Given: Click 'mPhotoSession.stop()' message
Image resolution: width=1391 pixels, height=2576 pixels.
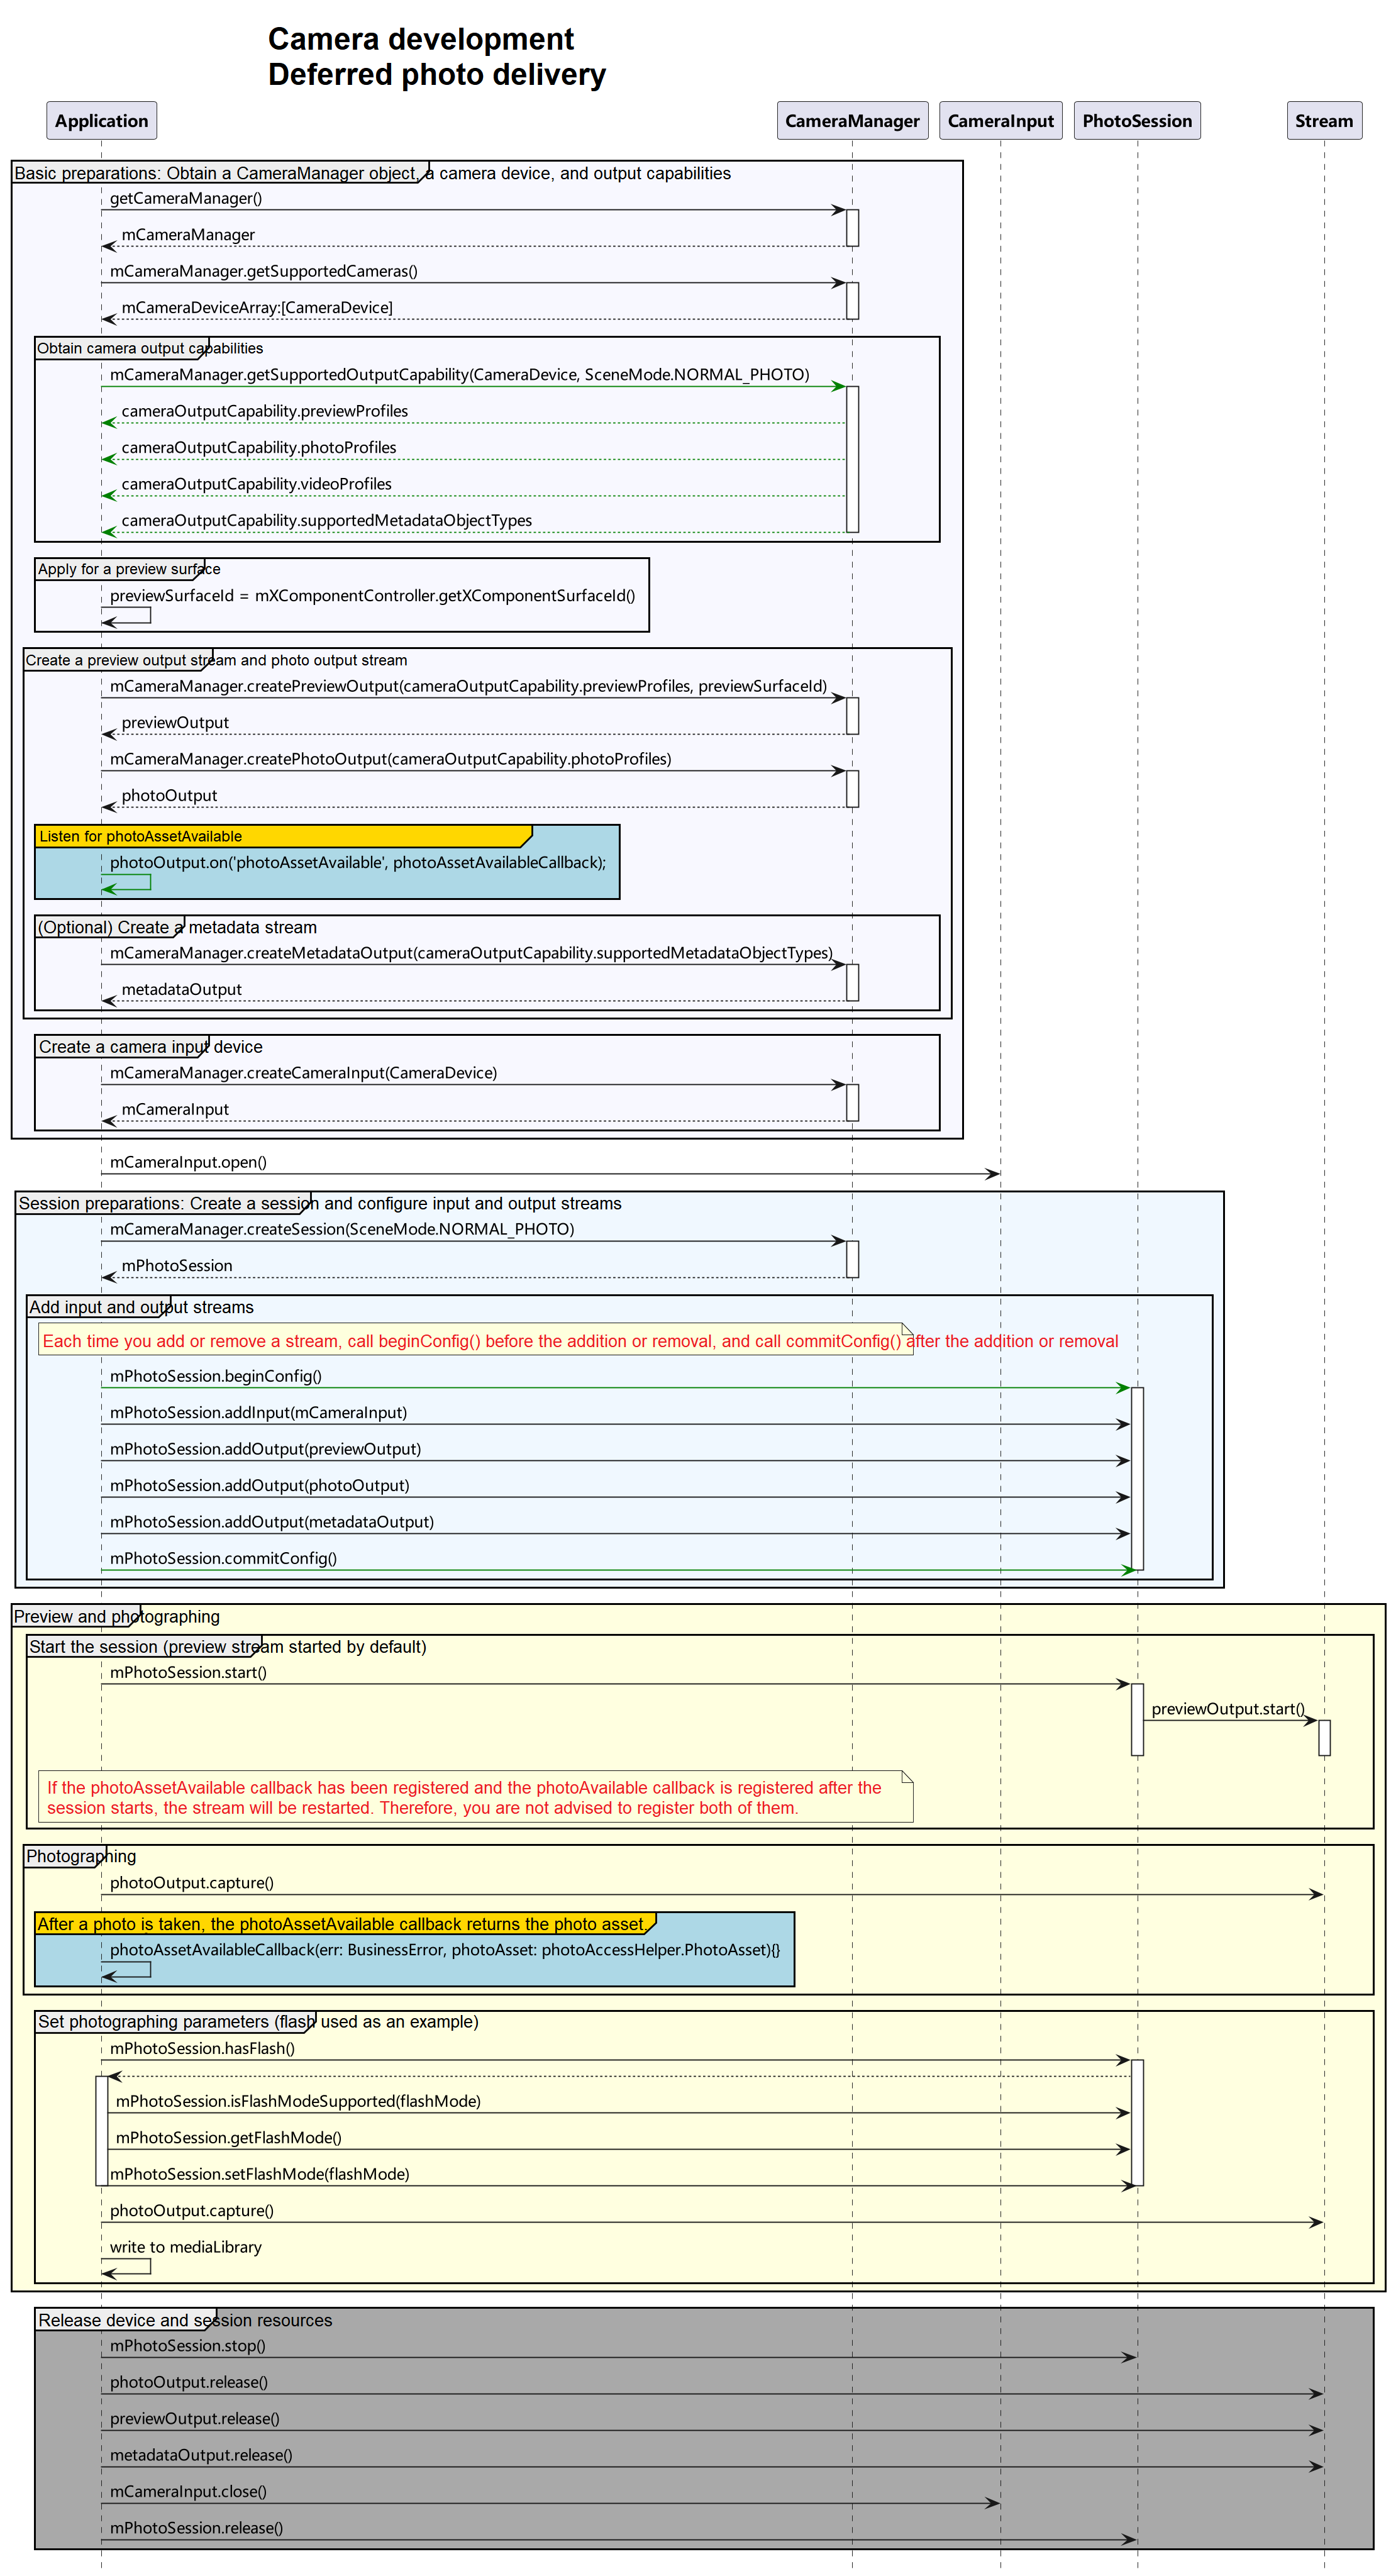Looking at the screenshot, I should [188, 2345].
